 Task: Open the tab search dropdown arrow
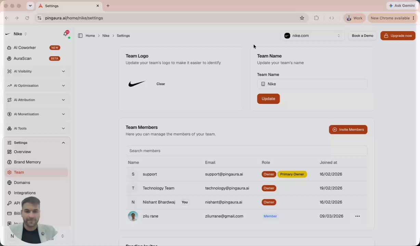coord(30,6)
